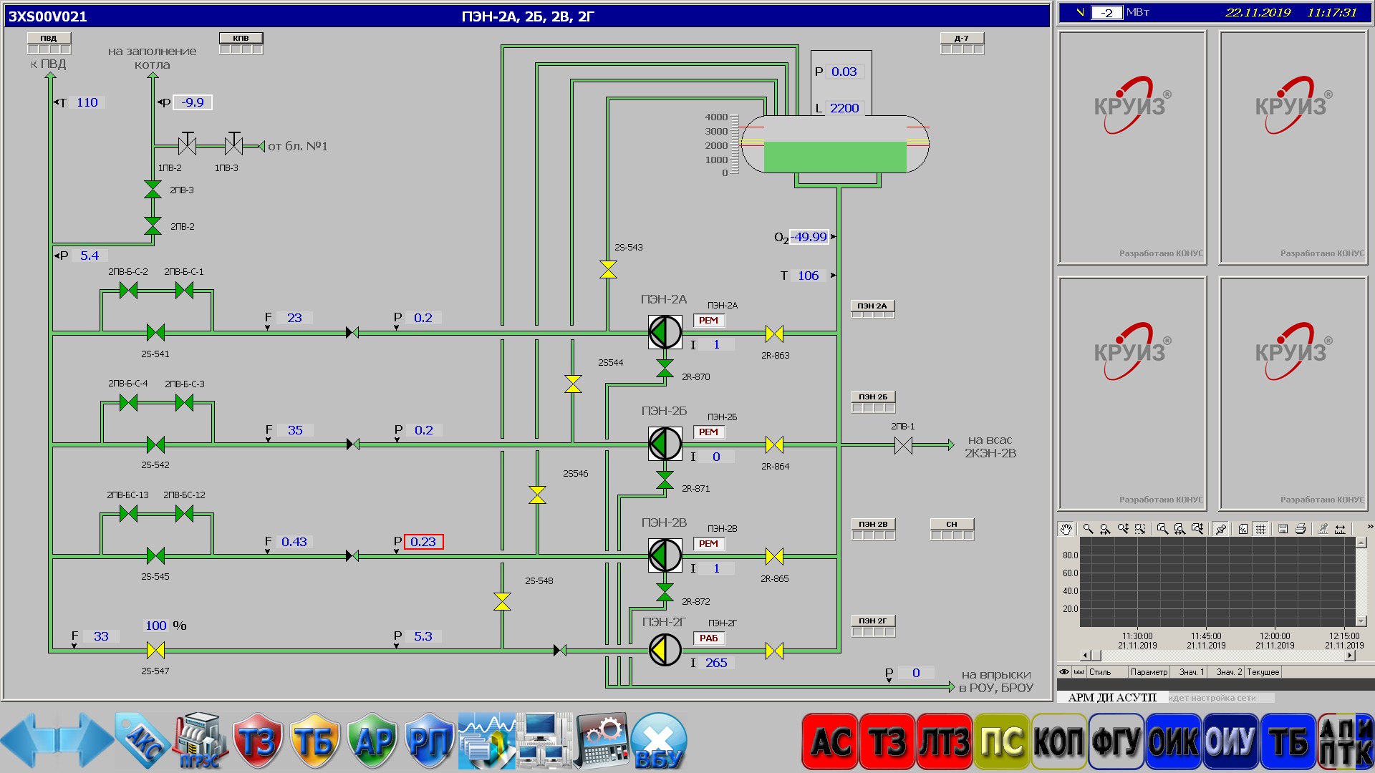Click the 2S-547 valve position 100 % field
1375x773 pixels.
156,626
